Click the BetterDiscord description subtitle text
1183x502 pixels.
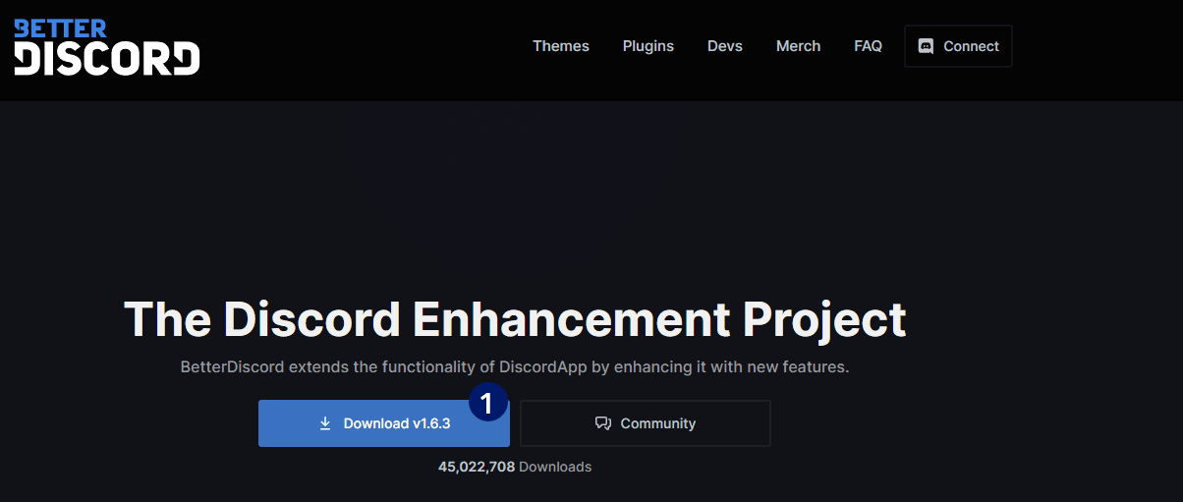click(515, 367)
